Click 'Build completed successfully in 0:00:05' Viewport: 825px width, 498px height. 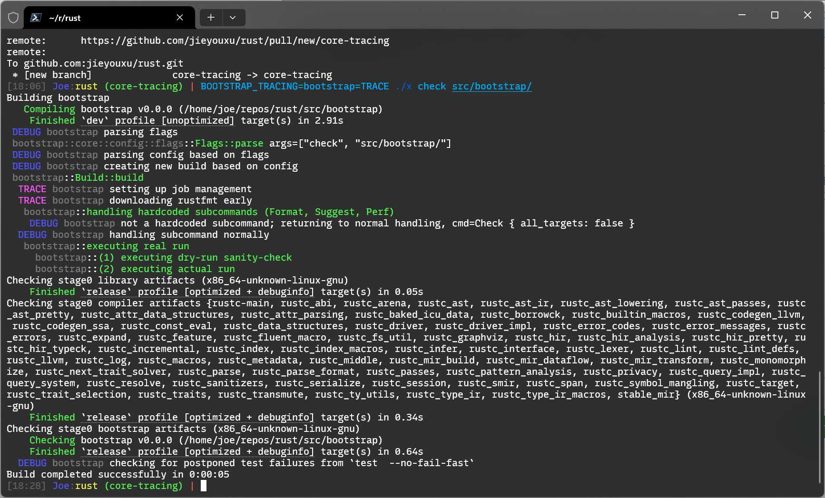pos(118,474)
